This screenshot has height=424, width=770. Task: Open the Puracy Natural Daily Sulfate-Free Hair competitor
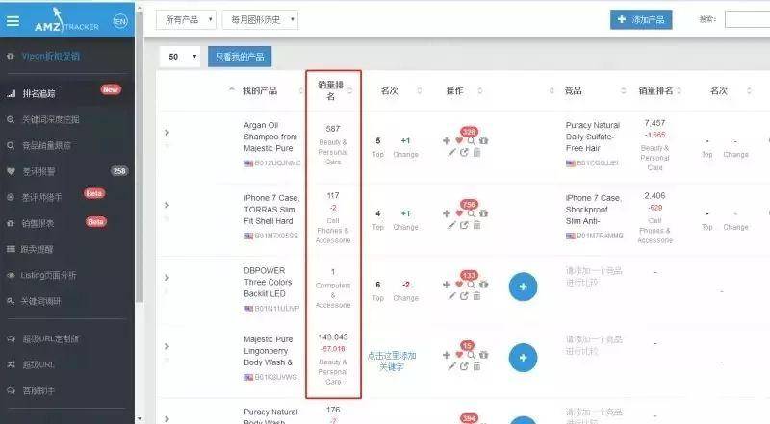[593, 137]
